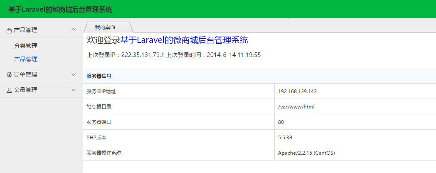Open the highlighted 产品管理 submenu link
Viewport: 436px width, 173px height.
pyautogui.click(x=26, y=59)
